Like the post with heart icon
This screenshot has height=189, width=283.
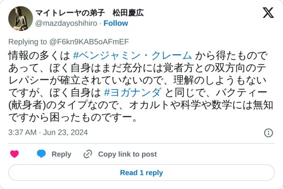pos(15,154)
